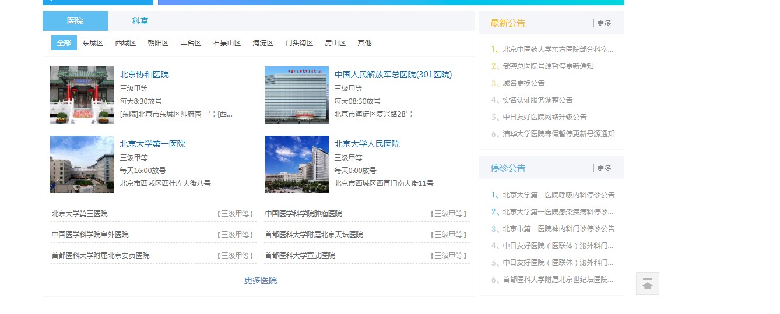Open 北京市第二医院神内科门诊停诊公告
The image size is (780, 314).
[558, 229]
